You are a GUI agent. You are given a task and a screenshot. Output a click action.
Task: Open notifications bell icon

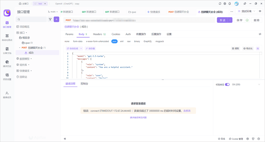[x=230, y=4]
